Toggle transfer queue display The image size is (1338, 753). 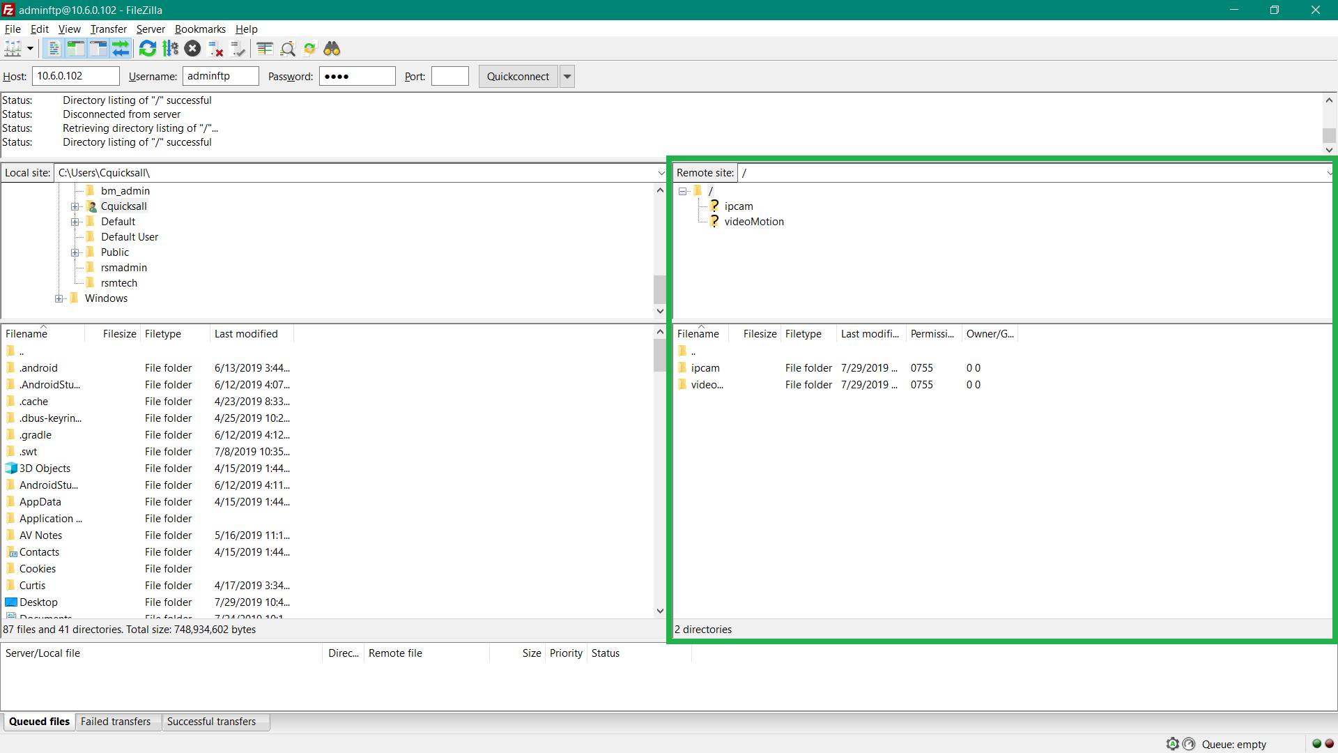click(121, 49)
